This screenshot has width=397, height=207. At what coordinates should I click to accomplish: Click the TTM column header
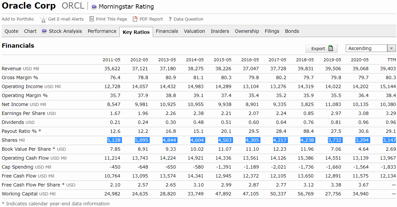391,60
